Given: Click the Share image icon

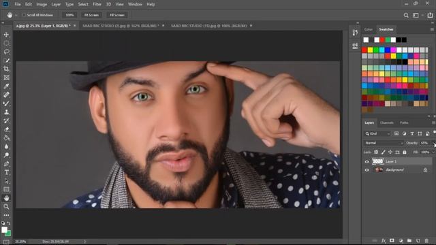Looking at the screenshot, I should coord(430,15).
